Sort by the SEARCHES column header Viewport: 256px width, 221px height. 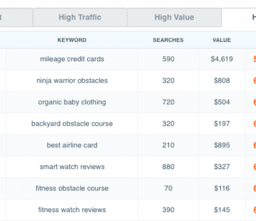point(168,40)
